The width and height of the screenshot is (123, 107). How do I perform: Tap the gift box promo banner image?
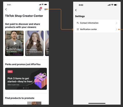(x=40, y=81)
